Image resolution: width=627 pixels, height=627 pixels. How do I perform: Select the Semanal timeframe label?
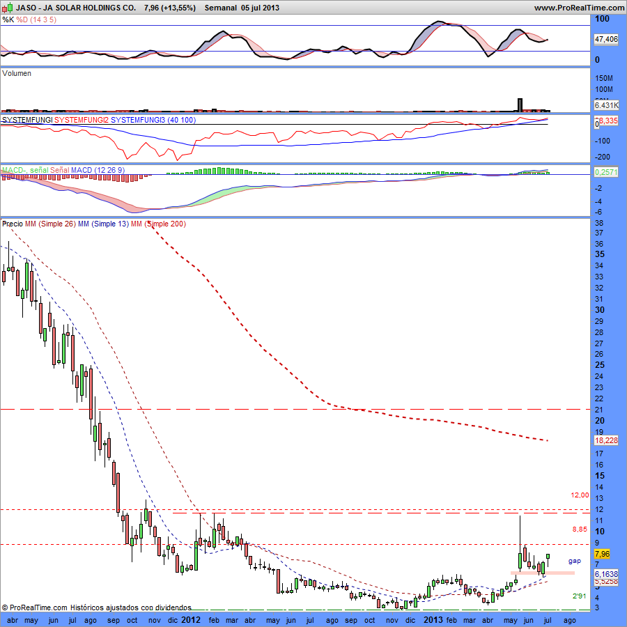[221, 8]
